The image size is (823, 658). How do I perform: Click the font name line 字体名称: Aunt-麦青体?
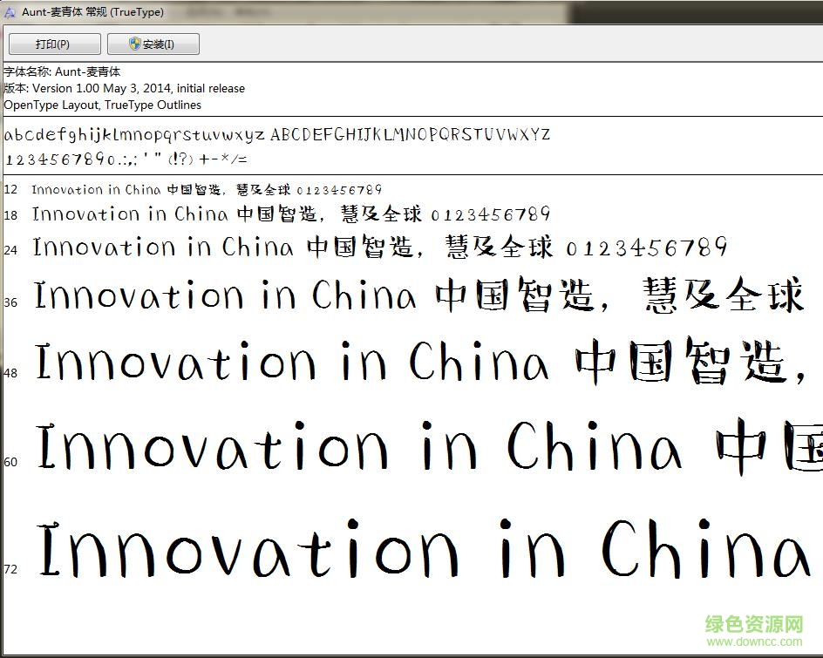point(62,71)
